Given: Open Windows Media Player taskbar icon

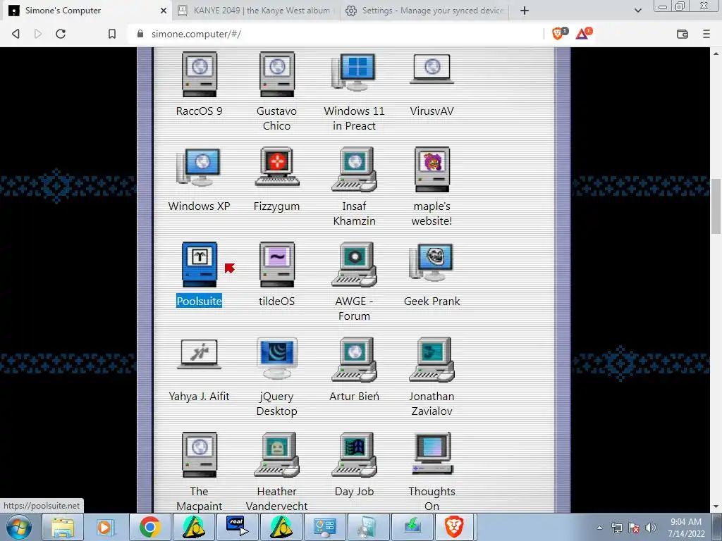Looking at the screenshot, I should [106, 527].
